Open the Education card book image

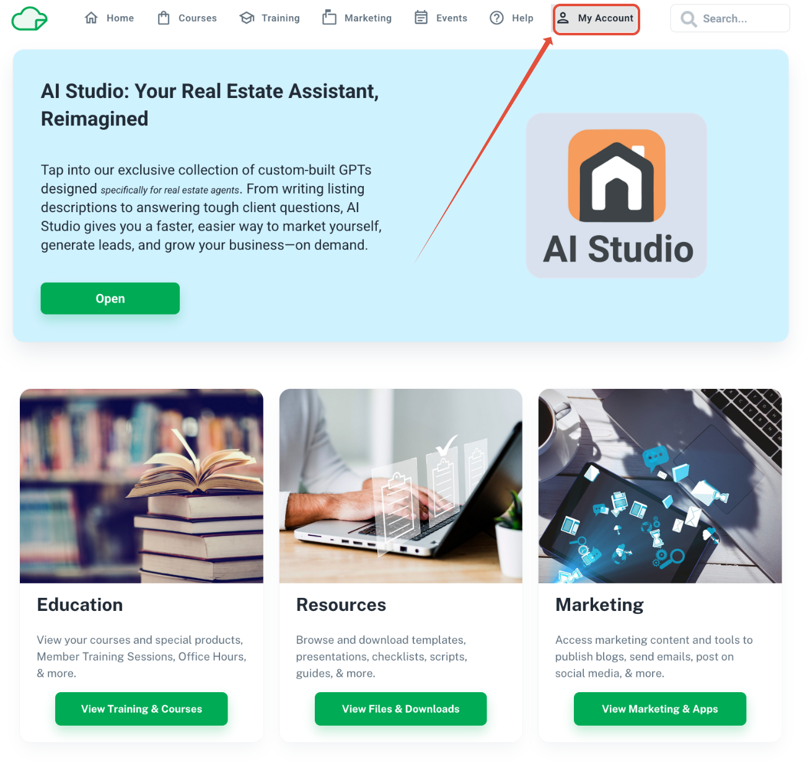click(141, 486)
